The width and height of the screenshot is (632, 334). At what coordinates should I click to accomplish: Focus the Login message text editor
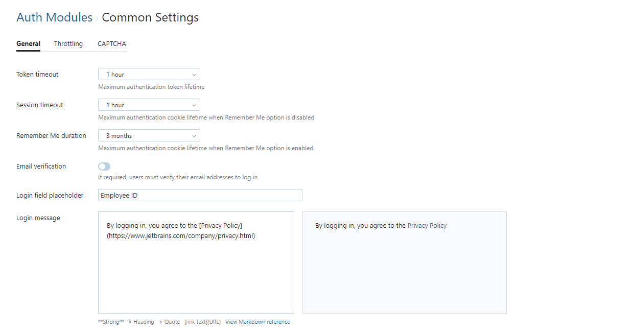click(x=196, y=271)
